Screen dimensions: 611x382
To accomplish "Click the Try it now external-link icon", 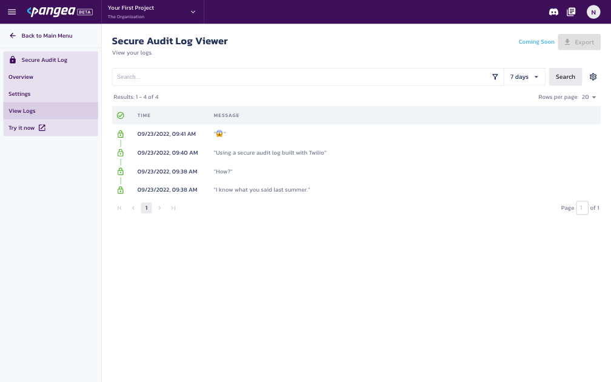I will click(42, 128).
